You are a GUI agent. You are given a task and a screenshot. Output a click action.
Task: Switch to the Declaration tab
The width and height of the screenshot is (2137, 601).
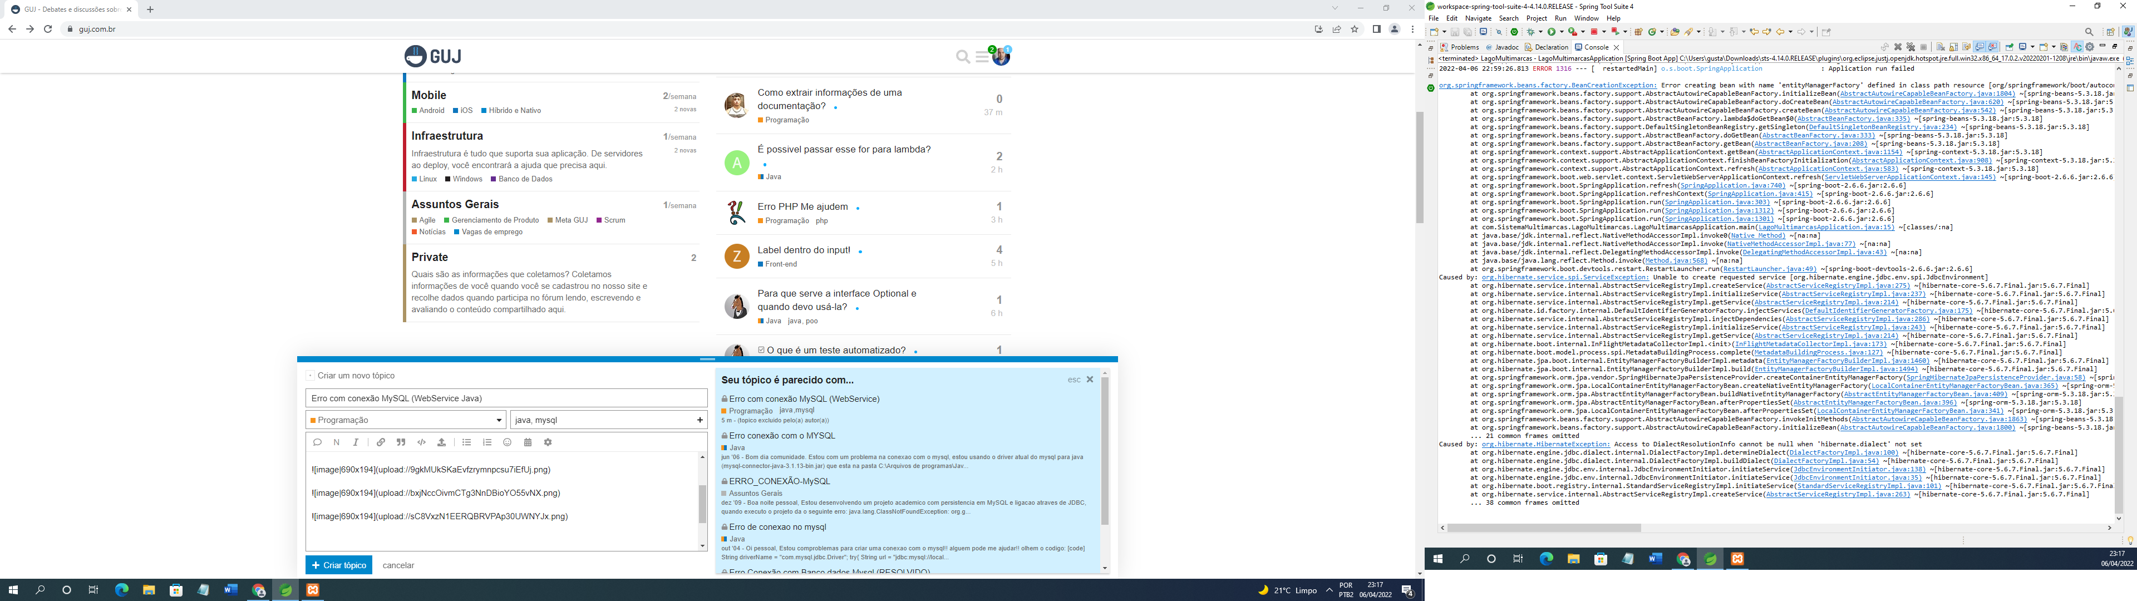pos(1547,47)
